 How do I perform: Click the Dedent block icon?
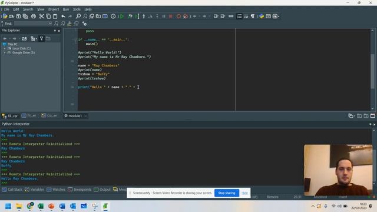(x=223, y=16)
